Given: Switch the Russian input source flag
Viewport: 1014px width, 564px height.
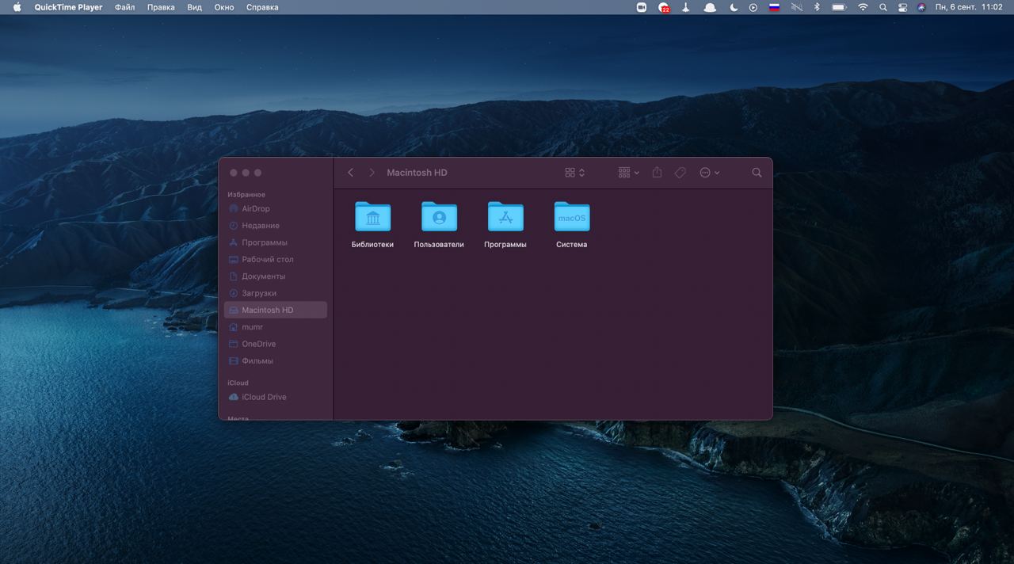Looking at the screenshot, I should (x=774, y=7).
